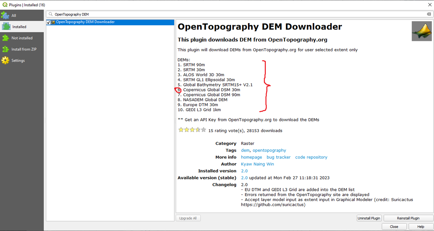434x231 pixels.
Task: Click the search magnifier icon
Action: click(x=51, y=13)
